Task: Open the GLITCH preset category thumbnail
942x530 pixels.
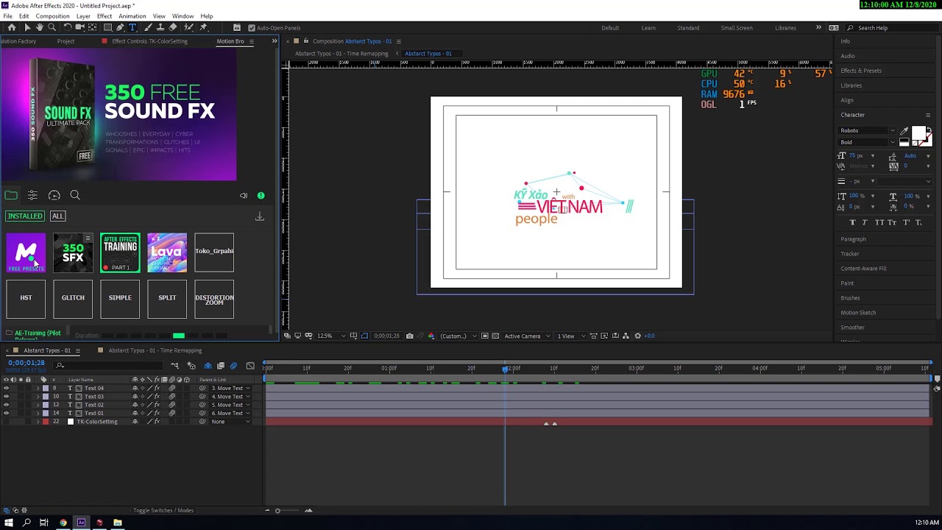Action: click(x=73, y=299)
